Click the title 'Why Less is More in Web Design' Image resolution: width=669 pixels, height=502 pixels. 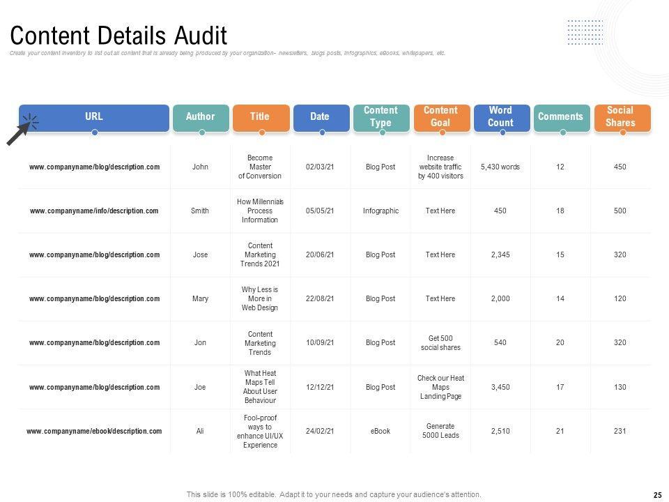pyautogui.click(x=260, y=299)
